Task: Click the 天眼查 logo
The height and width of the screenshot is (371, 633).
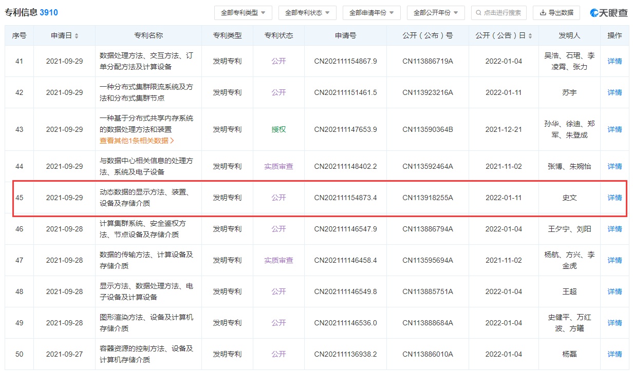Action: (x=608, y=13)
